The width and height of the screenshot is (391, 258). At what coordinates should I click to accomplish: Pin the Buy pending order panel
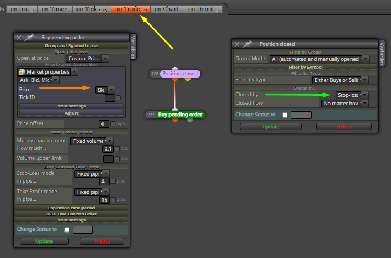pos(29,38)
